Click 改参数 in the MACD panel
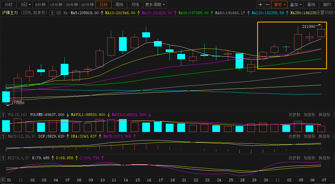Viewport: 335px width, 184px height. 294,136
